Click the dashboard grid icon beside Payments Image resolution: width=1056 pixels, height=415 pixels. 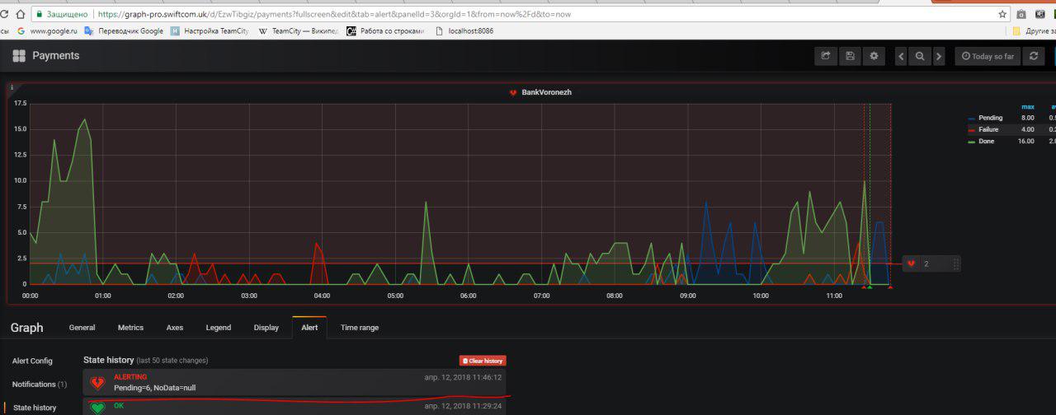[x=19, y=55]
